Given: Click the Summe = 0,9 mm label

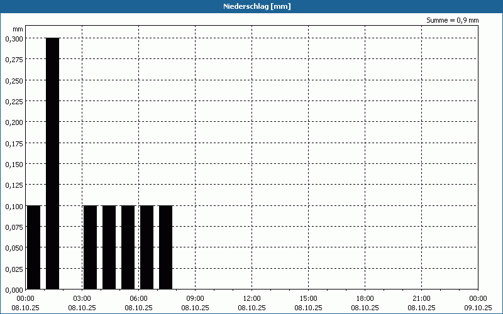Looking at the screenshot, I should coord(453,20).
